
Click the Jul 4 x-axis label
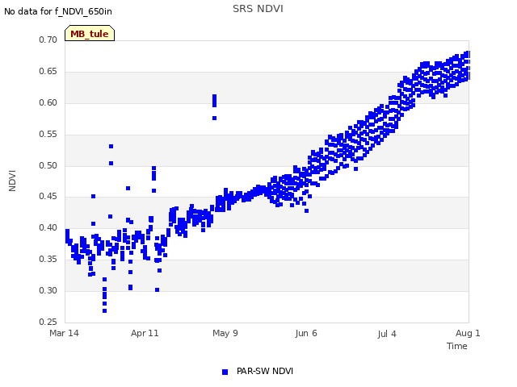coord(387,334)
